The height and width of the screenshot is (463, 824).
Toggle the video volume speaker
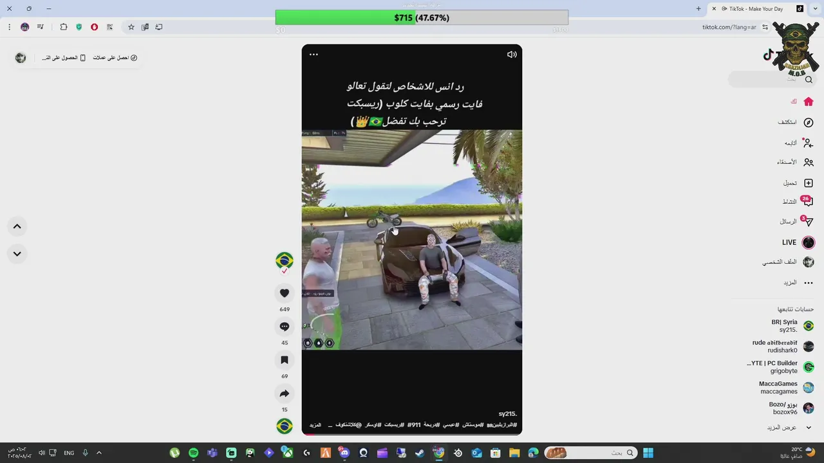coord(512,55)
